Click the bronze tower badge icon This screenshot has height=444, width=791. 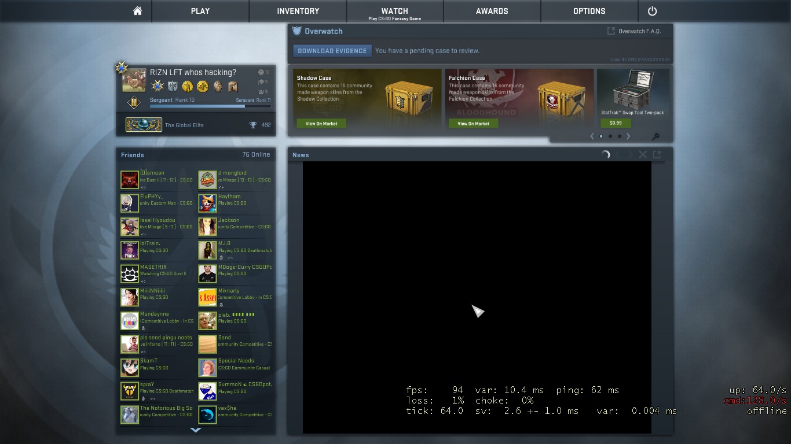pos(233,87)
